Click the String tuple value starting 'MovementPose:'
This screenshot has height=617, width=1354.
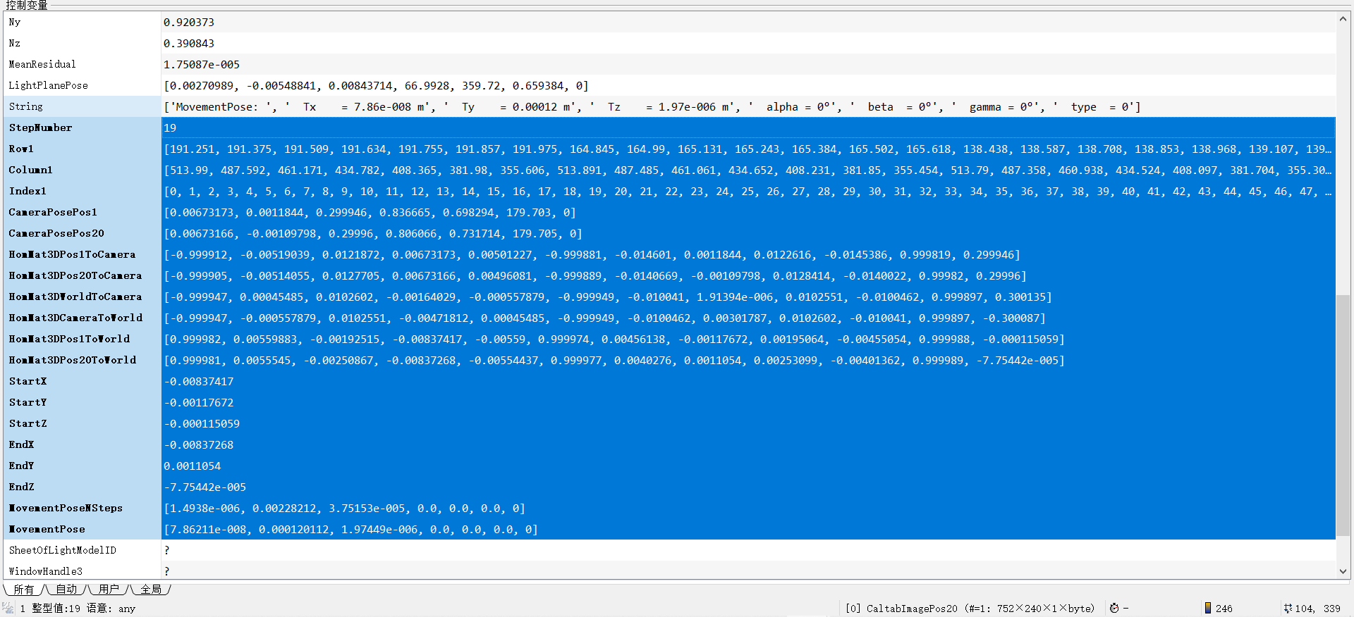(652, 107)
